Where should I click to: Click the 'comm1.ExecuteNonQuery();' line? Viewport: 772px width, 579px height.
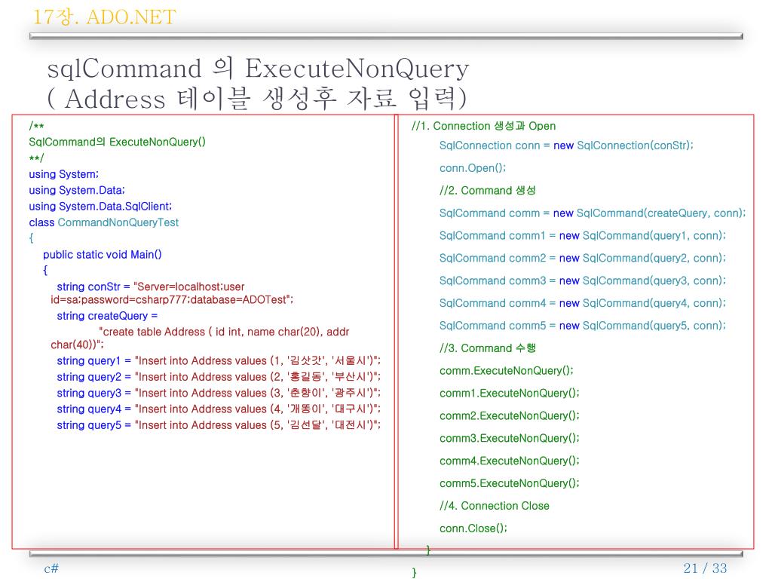coord(509,394)
